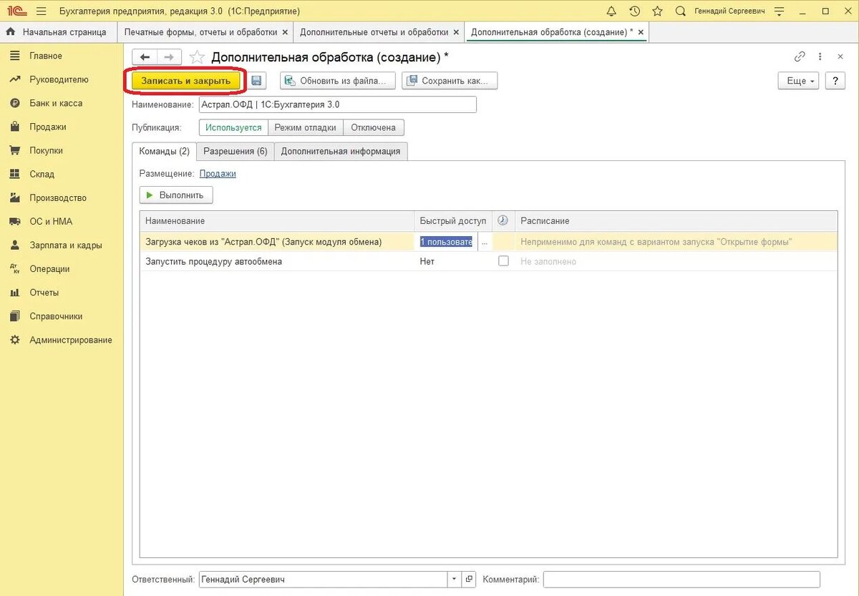Image resolution: width=859 pixels, height=596 pixels.
Task: Click the home icon on Начальная страница
Action: 11,32
